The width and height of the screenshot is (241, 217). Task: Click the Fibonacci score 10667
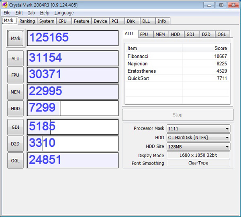[221, 56]
